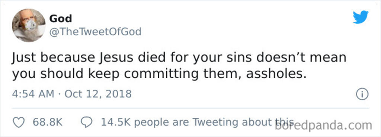This screenshot has height=137, width=381.
Task: Click the word Tweeting in the footer
Action: coord(215,123)
